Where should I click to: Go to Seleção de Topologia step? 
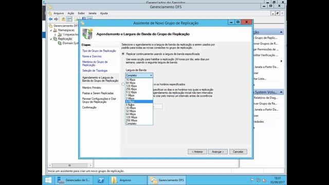point(95,71)
